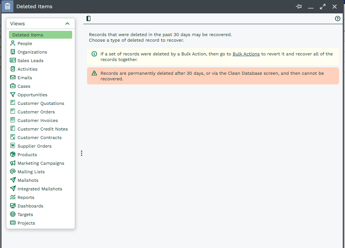Click the Organizations building icon
The image size is (345, 248).
coord(13,52)
